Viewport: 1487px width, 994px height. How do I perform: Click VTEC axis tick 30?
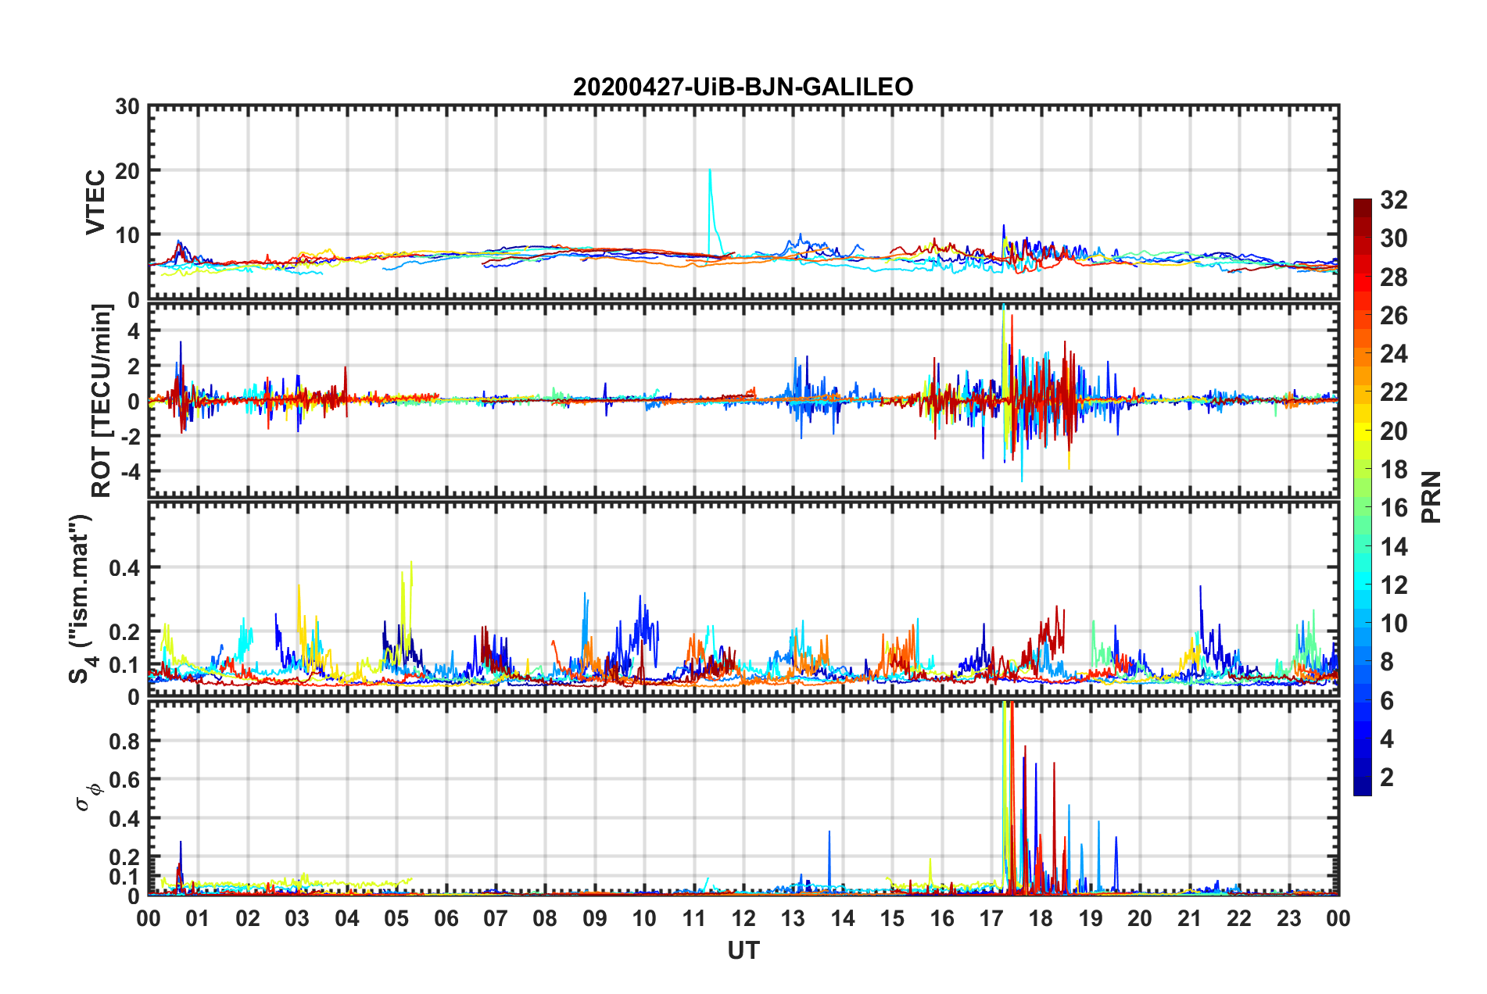pos(127,107)
